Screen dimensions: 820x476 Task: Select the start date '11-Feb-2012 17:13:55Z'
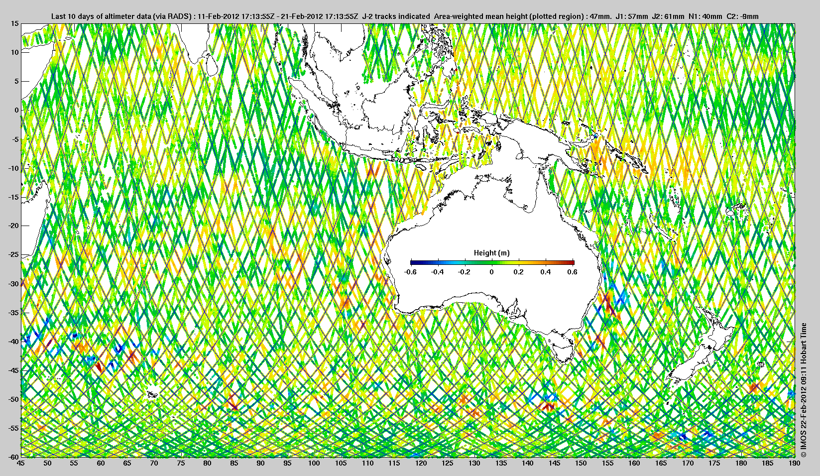pyautogui.click(x=236, y=16)
